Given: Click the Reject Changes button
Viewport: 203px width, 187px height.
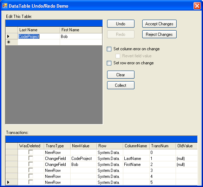Looking at the screenshot, I should click(159, 34).
